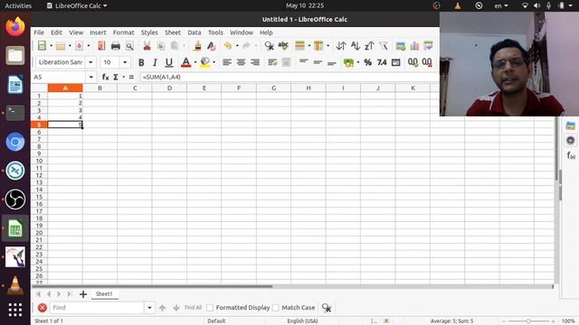Open the keyboard language en dropdown

click(x=501, y=5)
